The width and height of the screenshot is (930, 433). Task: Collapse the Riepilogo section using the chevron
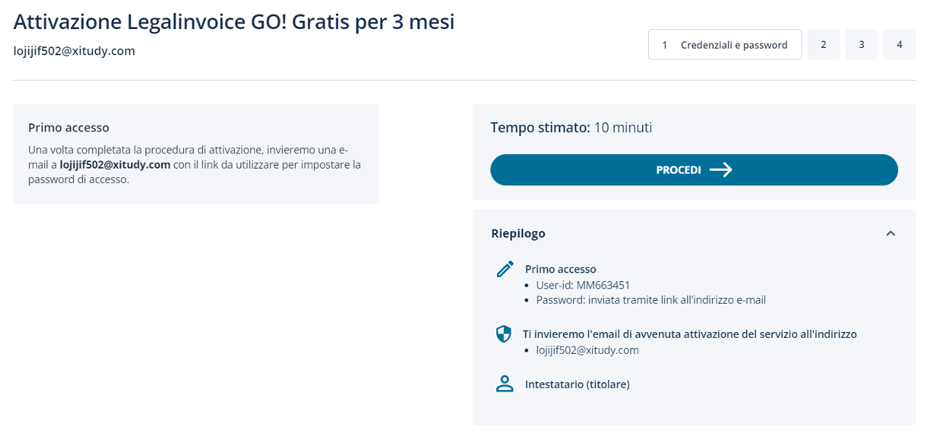pos(891,233)
